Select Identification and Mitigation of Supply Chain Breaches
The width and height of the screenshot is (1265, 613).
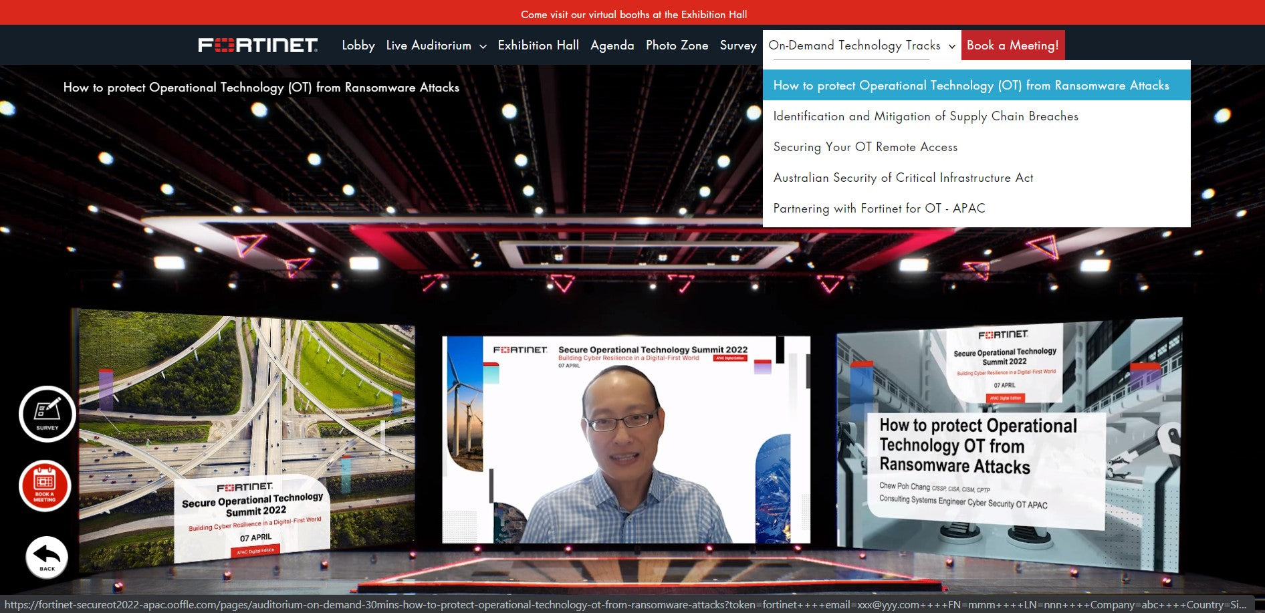[976, 116]
